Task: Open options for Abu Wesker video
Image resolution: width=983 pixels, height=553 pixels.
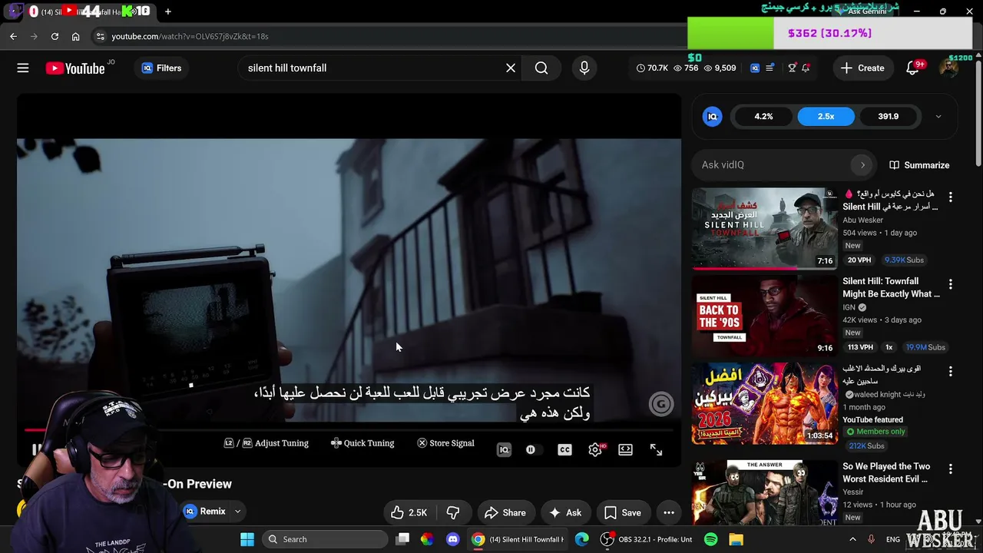Action: tap(951, 197)
